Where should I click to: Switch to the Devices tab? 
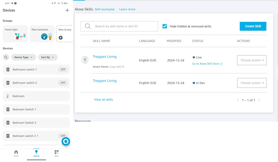[x=36, y=153]
